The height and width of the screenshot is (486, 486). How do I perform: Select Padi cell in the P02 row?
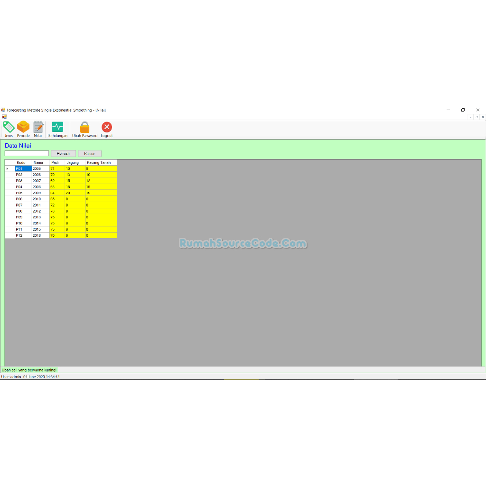pos(57,175)
